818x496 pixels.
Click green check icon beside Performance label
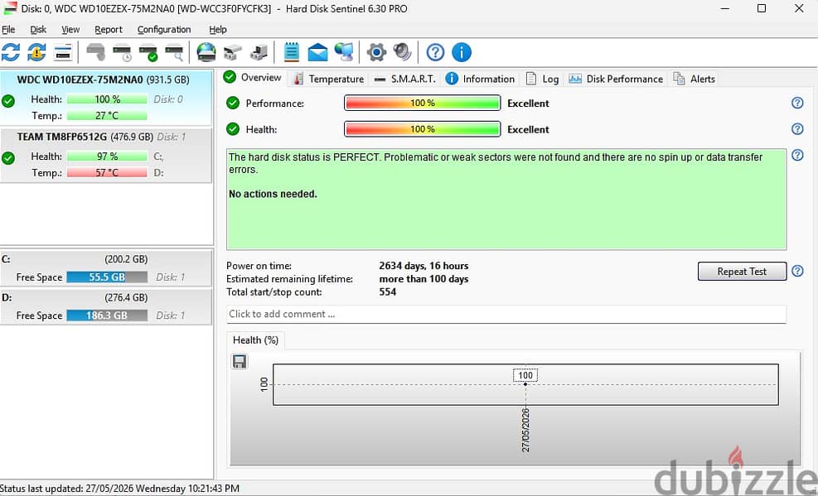[233, 104]
